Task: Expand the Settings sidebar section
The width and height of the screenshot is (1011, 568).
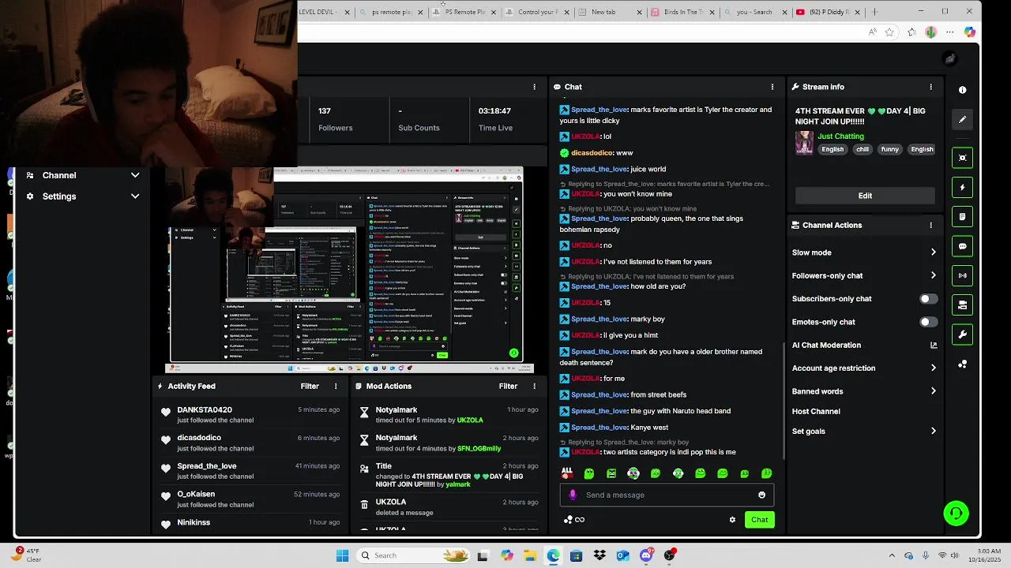Action: [82, 196]
